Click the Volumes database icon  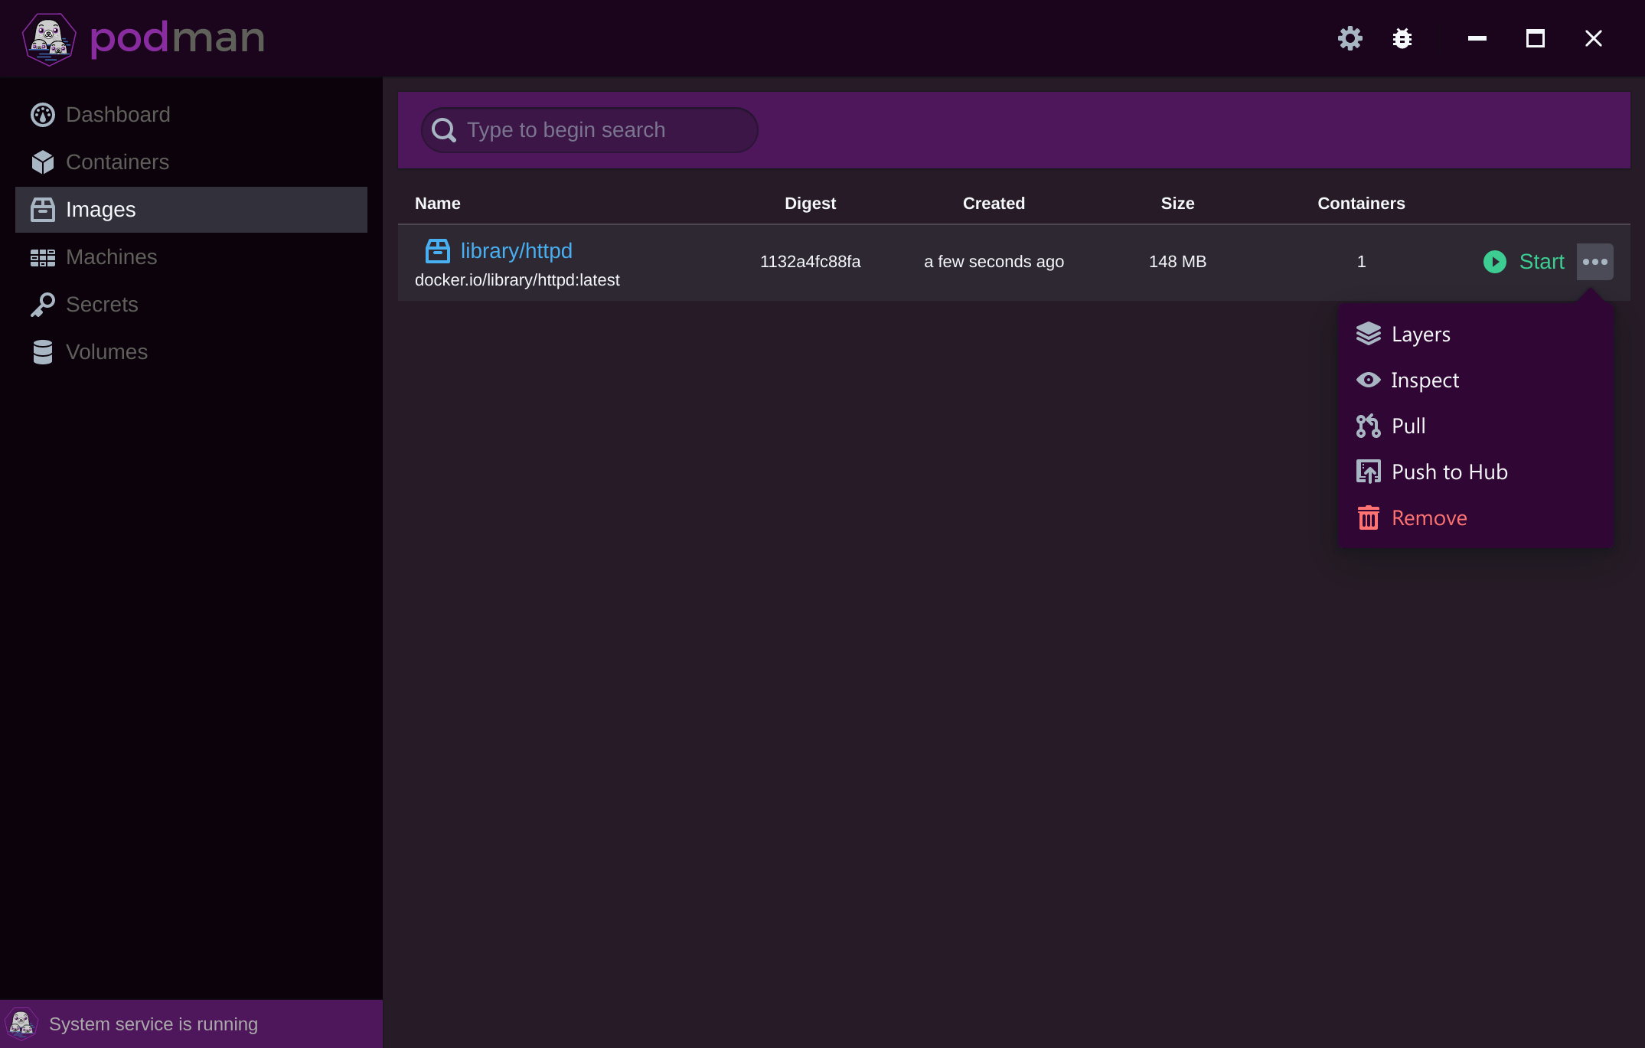click(x=43, y=352)
